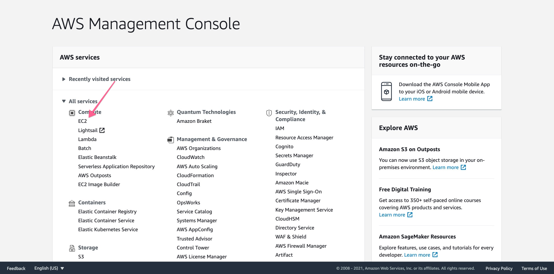Screen dimensions: 554x274
Task: Click external link icon under Mobile App
Action: point(430,99)
